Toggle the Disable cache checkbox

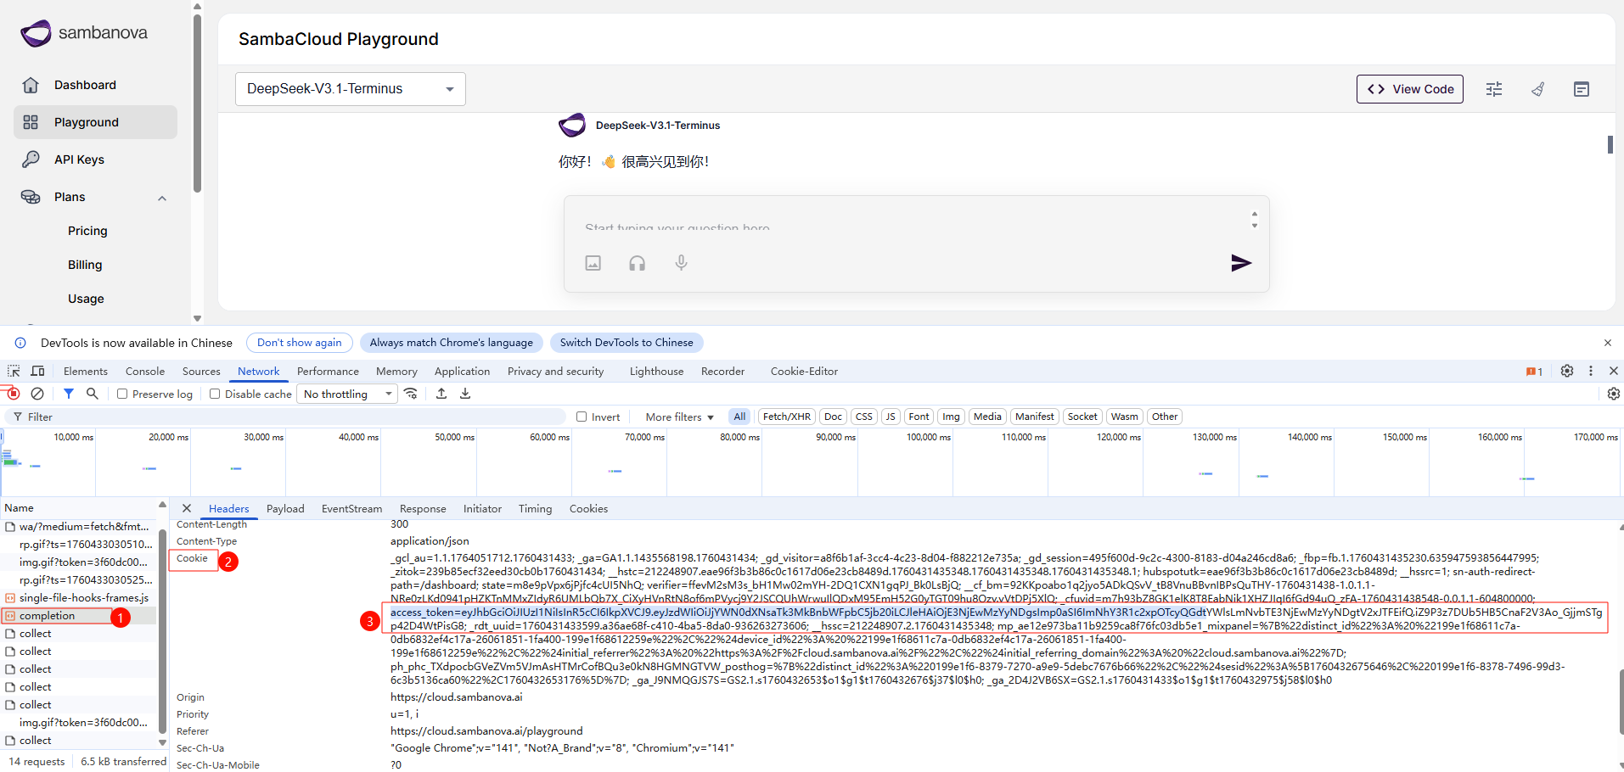tap(215, 394)
